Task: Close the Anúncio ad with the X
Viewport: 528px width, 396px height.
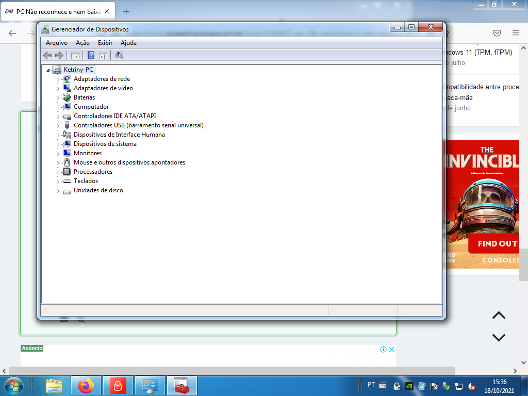Action: point(392,349)
